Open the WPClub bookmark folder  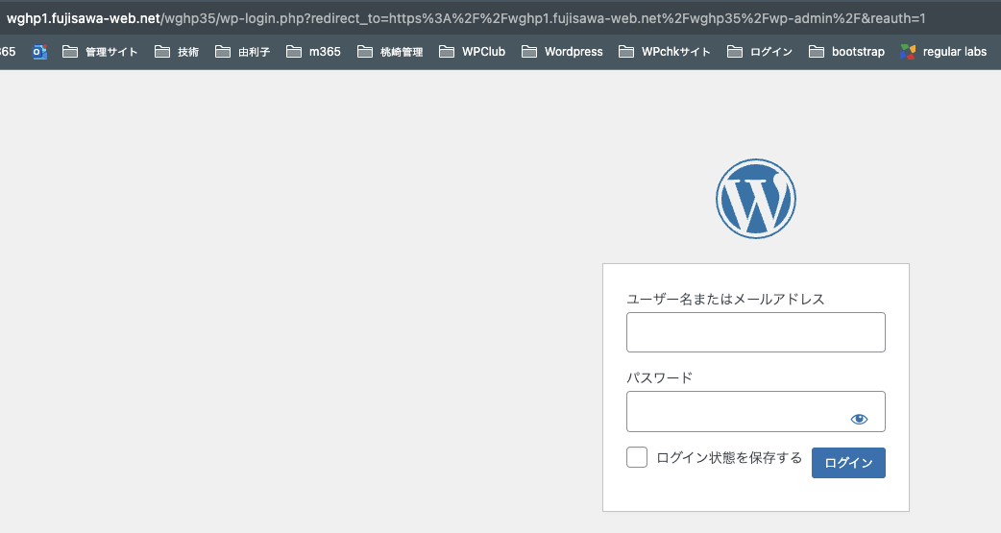click(473, 52)
